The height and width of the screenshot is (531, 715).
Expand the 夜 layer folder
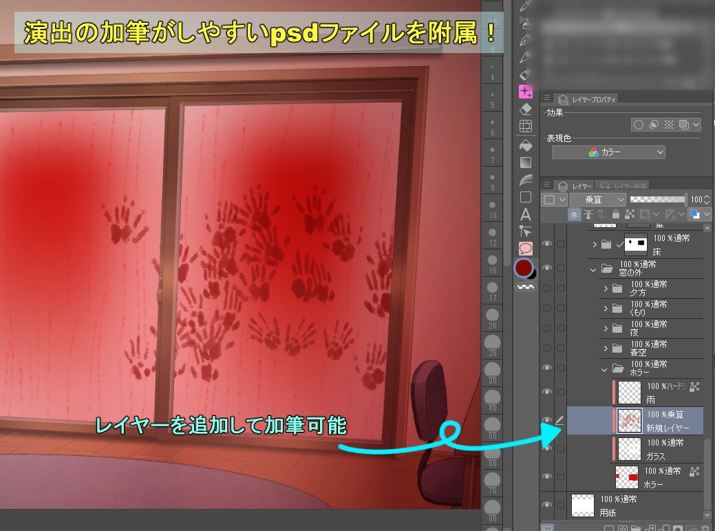pos(606,329)
